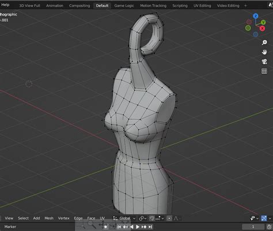Click the transform orientation axes icon
Image resolution: width=273 pixels, height=231 pixels.
click(x=115, y=218)
